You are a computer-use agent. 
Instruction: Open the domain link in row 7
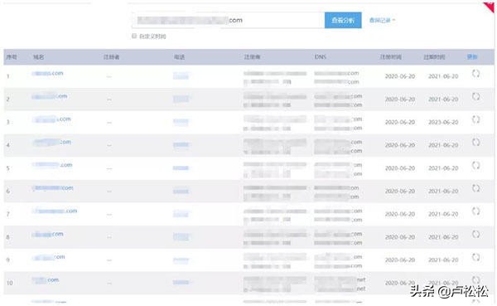coord(55,211)
